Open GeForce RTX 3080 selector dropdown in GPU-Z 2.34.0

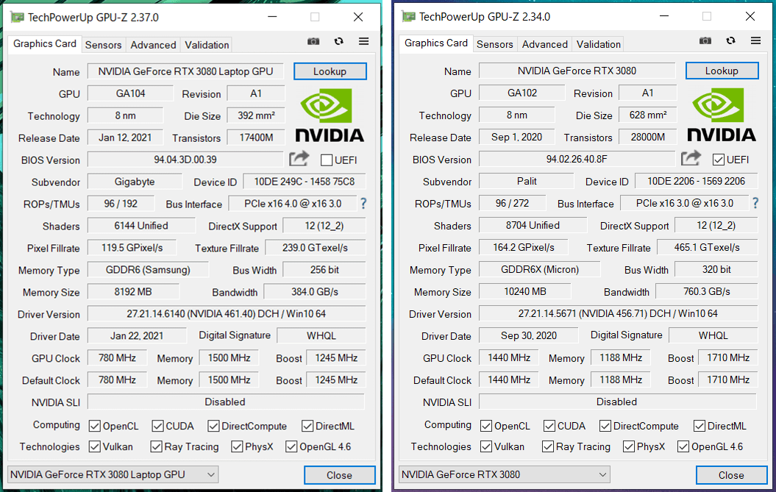[505, 474]
